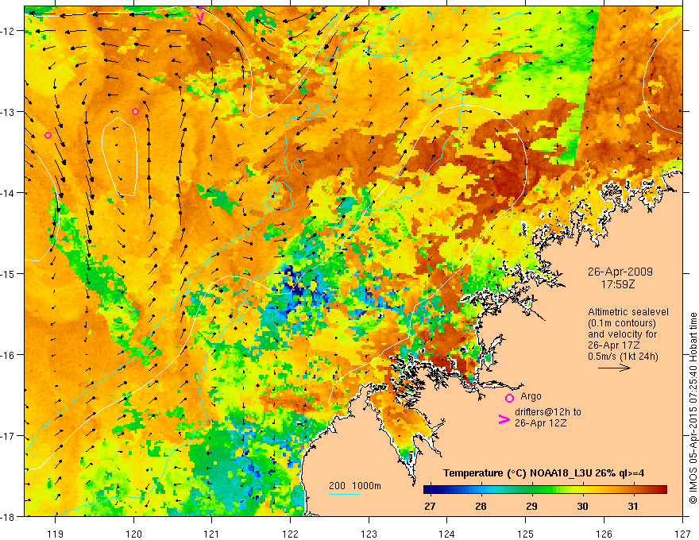Screen dimensions: 699x540
Task: Click the '-16' latitude axis label
Action: click(x=9, y=355)
